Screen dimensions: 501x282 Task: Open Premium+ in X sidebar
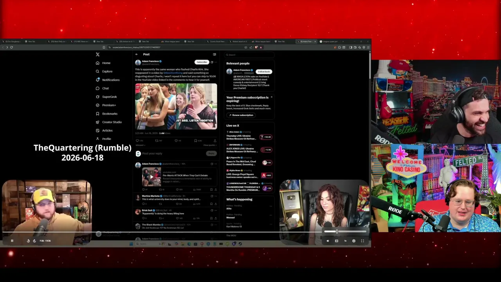pos(106,105)
